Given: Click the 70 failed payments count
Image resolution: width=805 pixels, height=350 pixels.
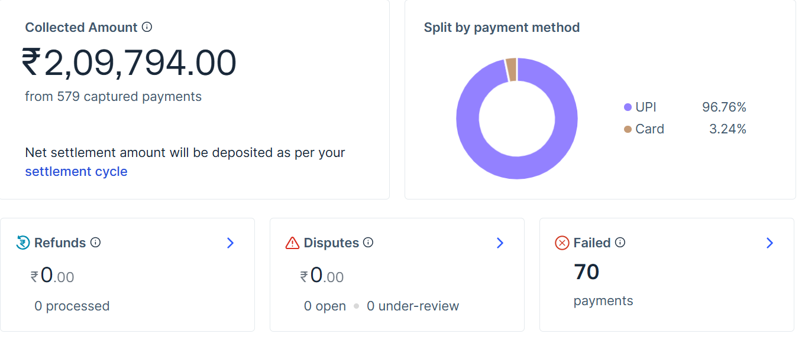Looking at the screenshot, I should tap(586, 272).
